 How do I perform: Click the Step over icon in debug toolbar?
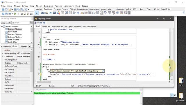click(28, 14)
